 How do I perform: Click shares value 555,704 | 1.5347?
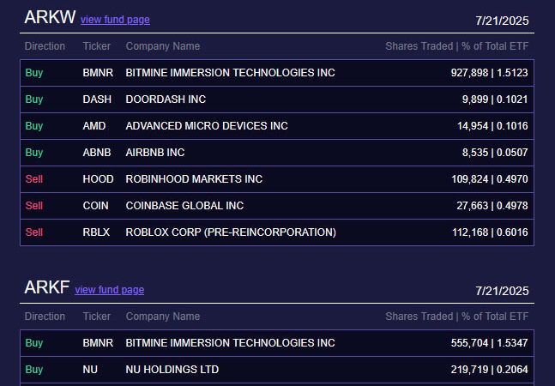(489, 343)
